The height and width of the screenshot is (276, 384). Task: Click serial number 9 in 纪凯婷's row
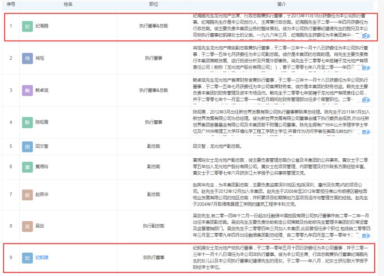tap(11, 257)
